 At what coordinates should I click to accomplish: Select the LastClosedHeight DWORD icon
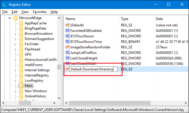[67, 58]
